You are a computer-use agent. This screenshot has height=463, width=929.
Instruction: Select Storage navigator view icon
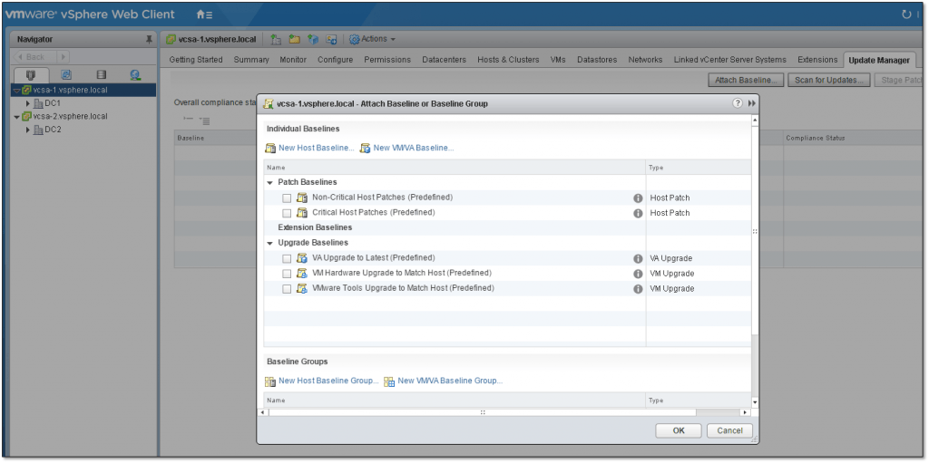[101, 75]
